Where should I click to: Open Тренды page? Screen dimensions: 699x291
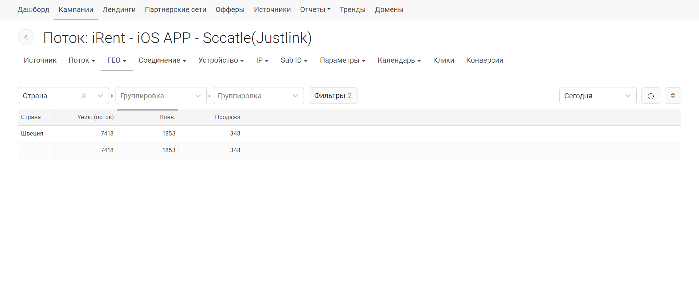click(x=352, y=10)
